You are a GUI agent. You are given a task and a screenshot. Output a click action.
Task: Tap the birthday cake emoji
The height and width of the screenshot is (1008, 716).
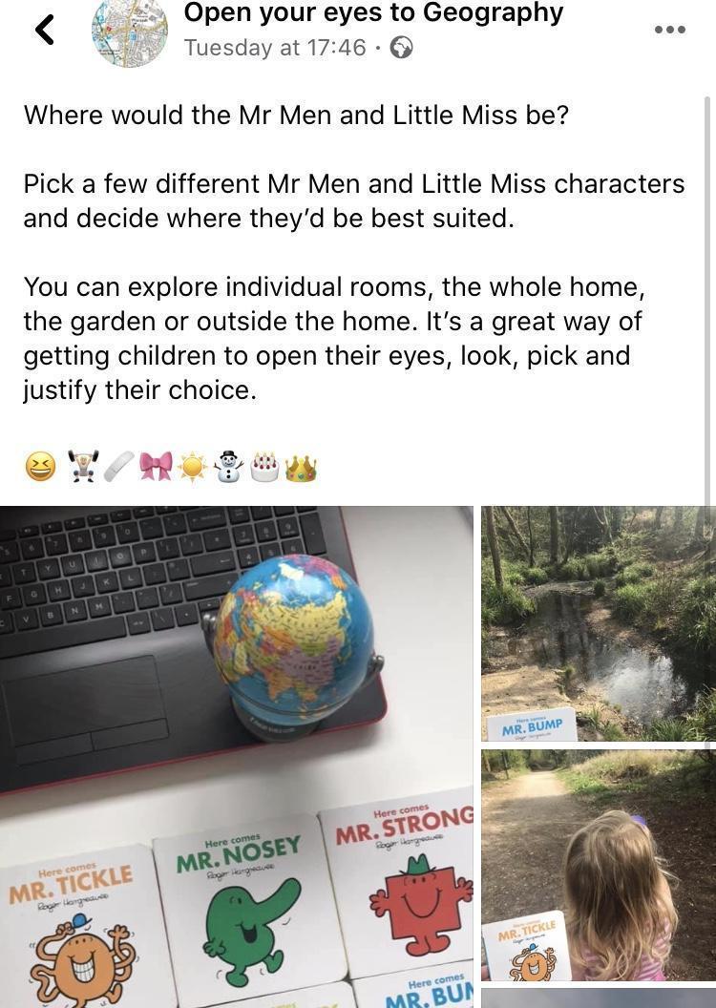pos(264,467)
